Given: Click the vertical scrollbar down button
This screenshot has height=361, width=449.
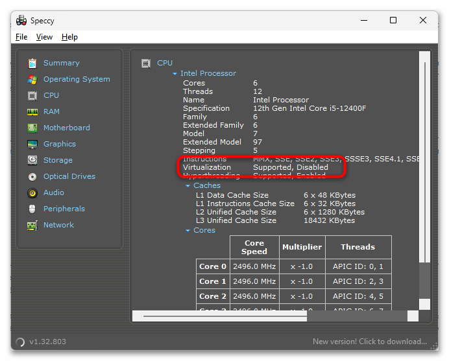Looking at the screenshot, I should pyautogui.click(x=424, y=305).
